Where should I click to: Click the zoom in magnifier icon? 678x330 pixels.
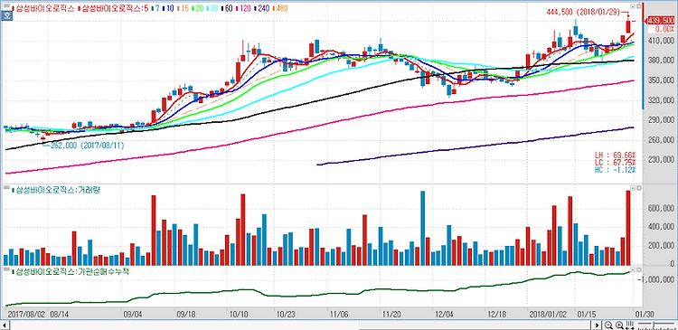[619, 325]
